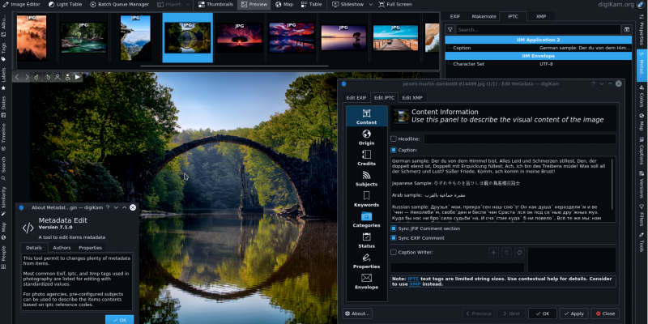
Task: Expand the Slideshow dropdown arrow
Action: click(369, 4)
